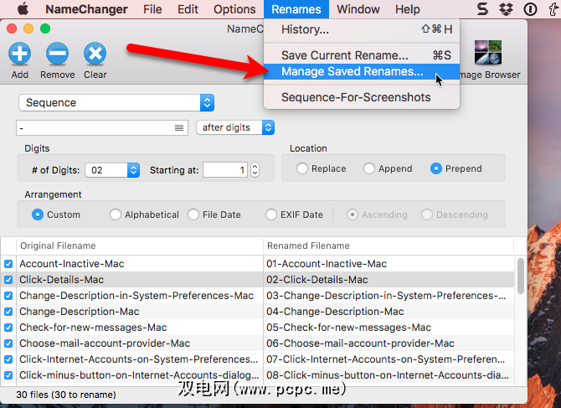Select original filename Choose-mail-account-provider-Mac
This screenshot has width=561, height=408.
click(105, 343)
